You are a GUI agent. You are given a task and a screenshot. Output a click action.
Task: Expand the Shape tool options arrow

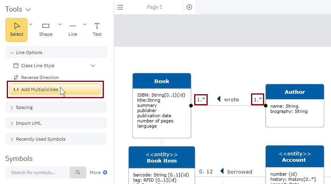point(60,24)
